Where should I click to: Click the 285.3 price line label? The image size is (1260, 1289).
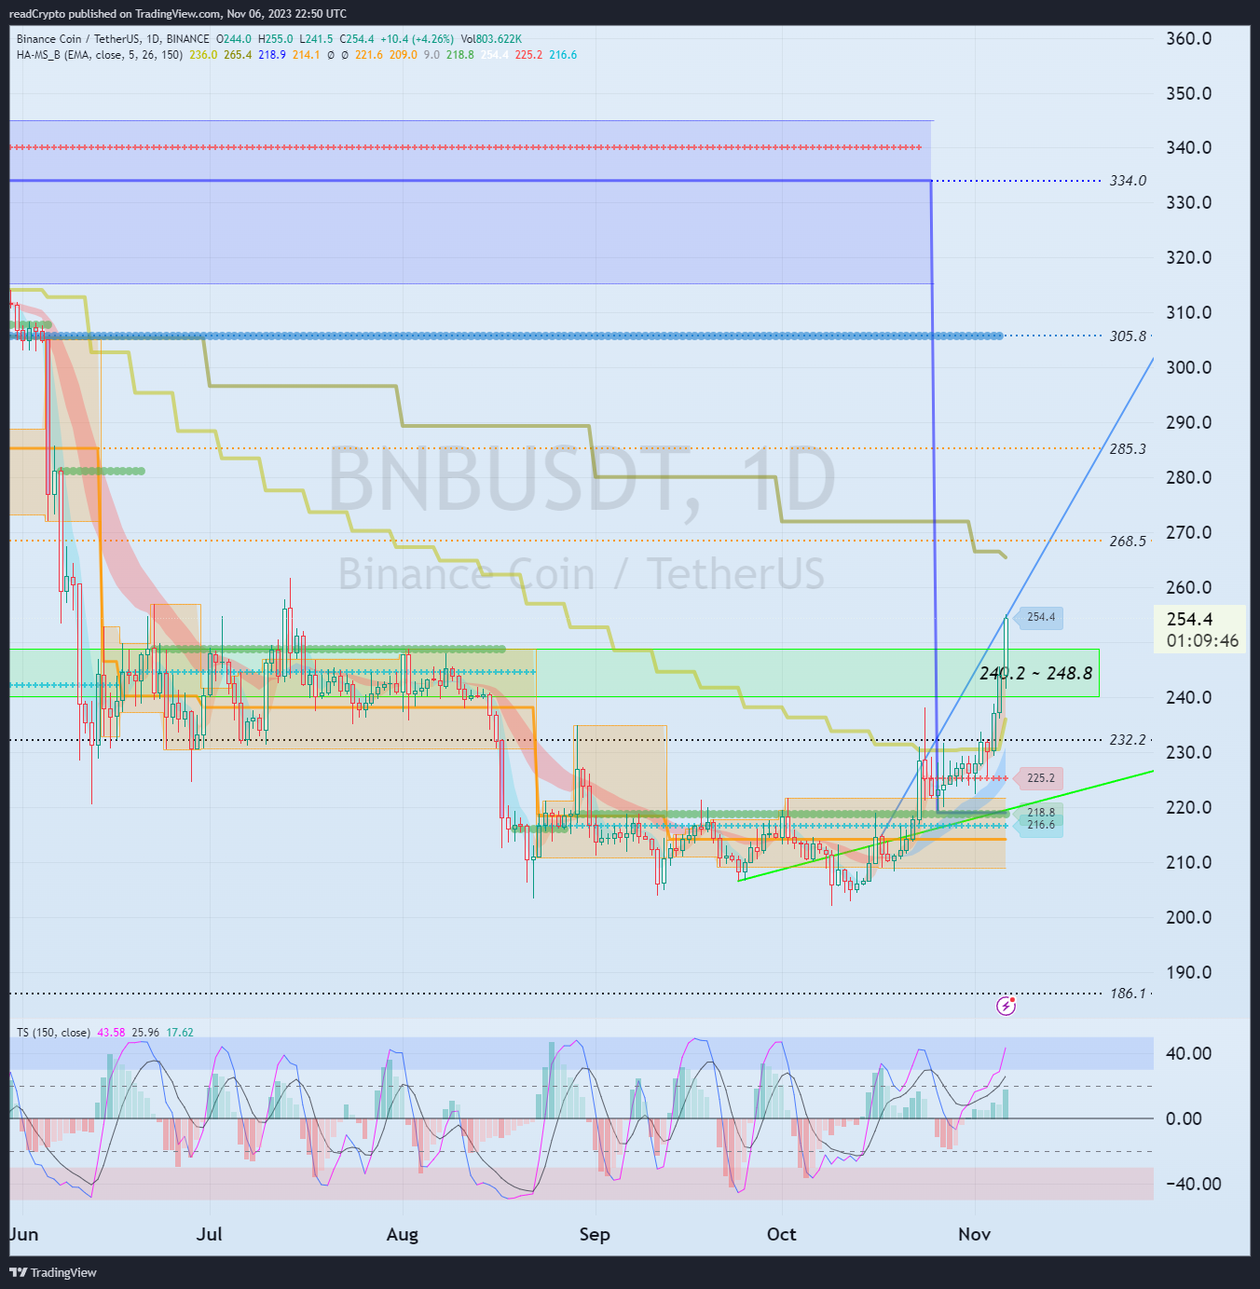click(1128, 449)
